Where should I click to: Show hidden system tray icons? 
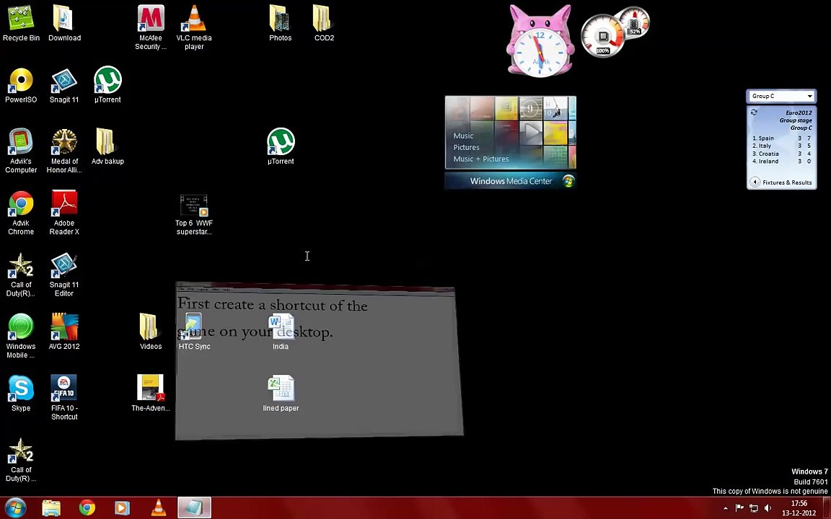click(726, 508)
